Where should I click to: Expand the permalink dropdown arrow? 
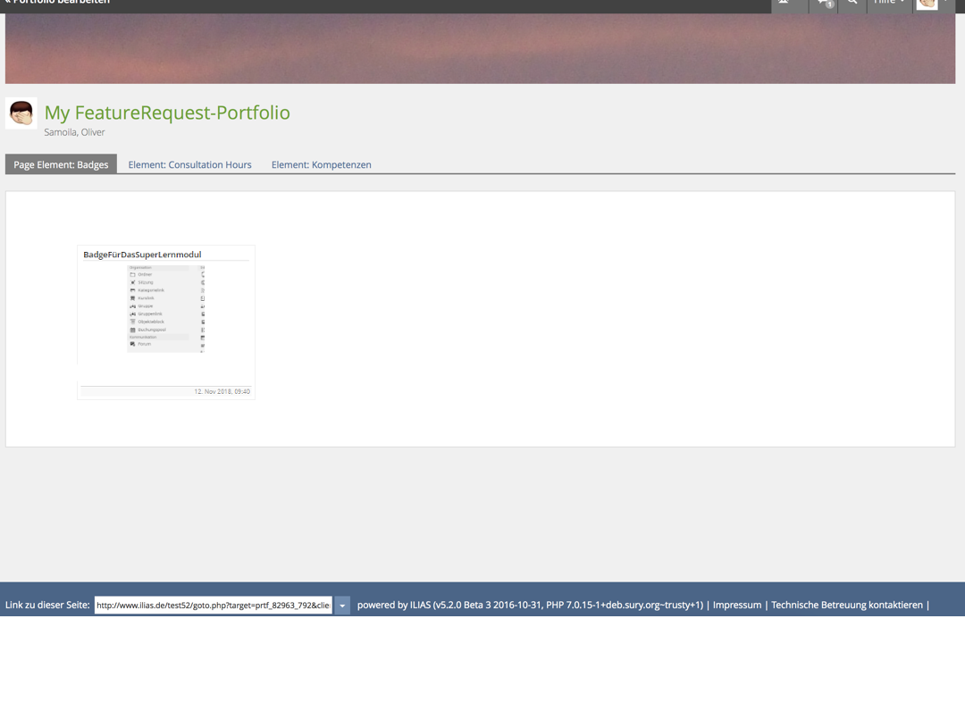pos(342,606)
